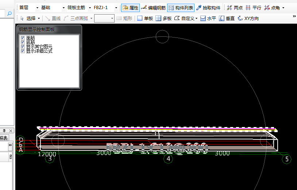Image resolution: width=297 pixels, height=190 pixels.
Task: Click axis label bubble 3
Action: [50, 159]
